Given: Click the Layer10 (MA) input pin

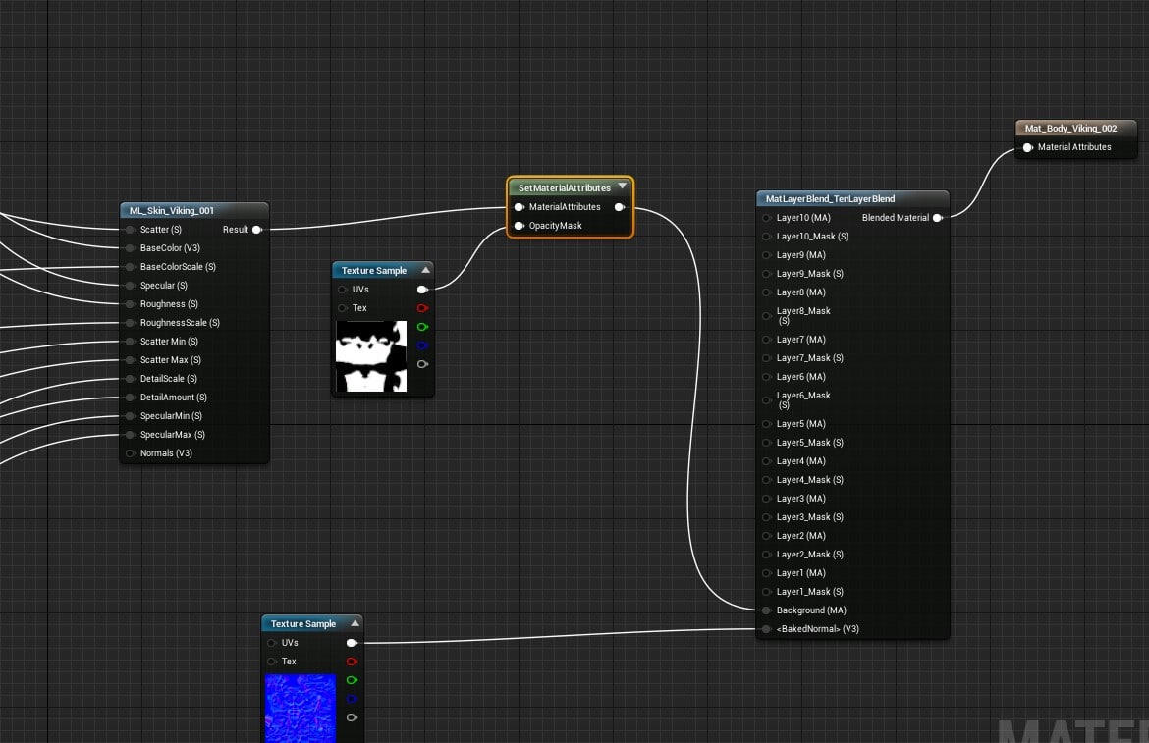Looking at the screenshot, I should point(766,218).
